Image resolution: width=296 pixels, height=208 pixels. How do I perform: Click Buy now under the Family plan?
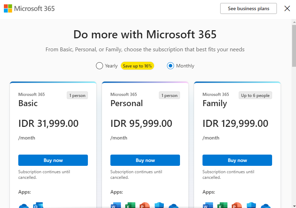click(237, 160)
